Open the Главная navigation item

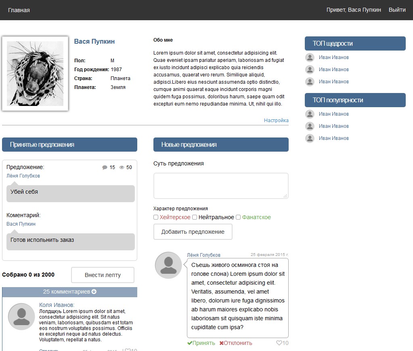coord(19,10)
